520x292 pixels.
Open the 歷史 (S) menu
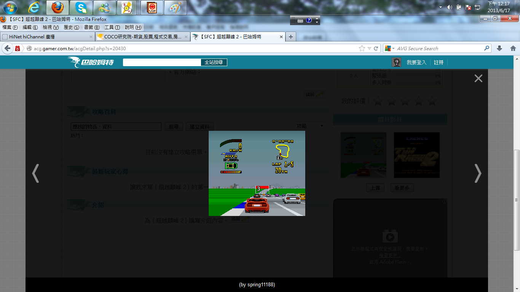(71, 27)
